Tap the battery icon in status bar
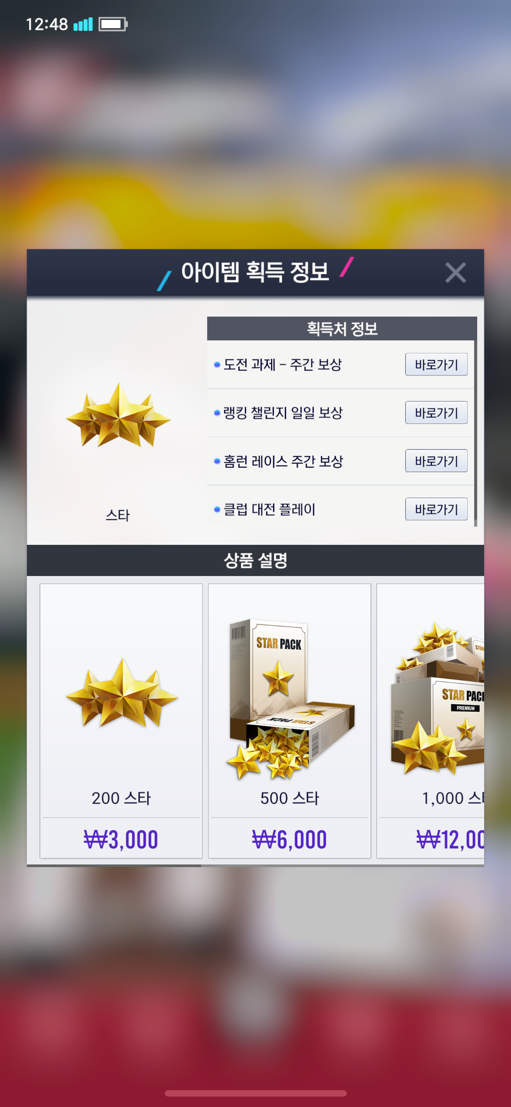The height and width of the screenshot is (1107, 511). pyautogui.click(x=113, y=24)
